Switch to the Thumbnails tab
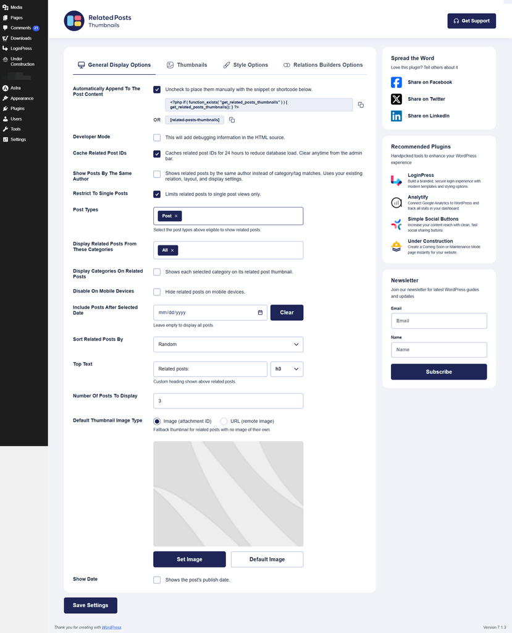Image resolution: width=512 pixels, height=633 pixels. coord(187,65)
